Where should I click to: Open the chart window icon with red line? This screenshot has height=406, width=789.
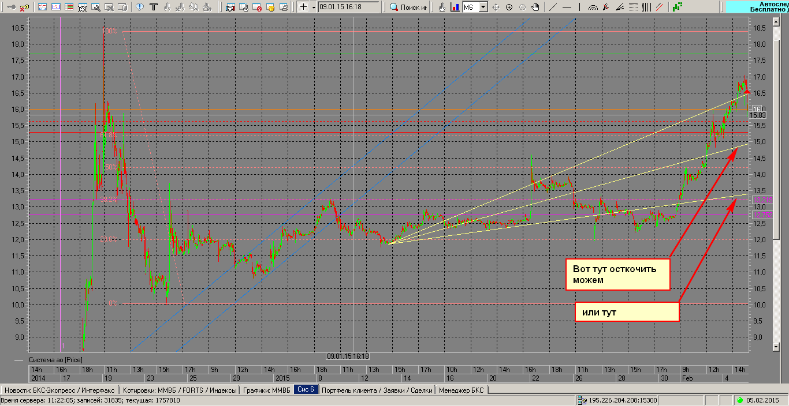(x=43, y=7)
